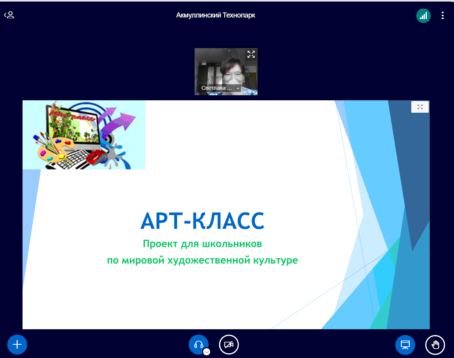Viewport: 454px width, 358px height.
Task: Click the АРТ-КЛАСС slide heading
Action: pos(202,222)
